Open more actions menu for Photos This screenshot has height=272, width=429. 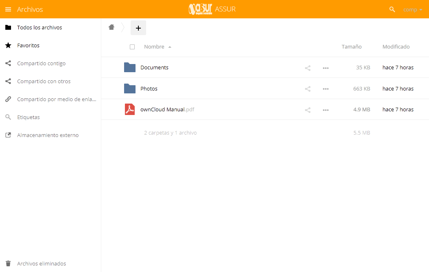coord(325,89)
